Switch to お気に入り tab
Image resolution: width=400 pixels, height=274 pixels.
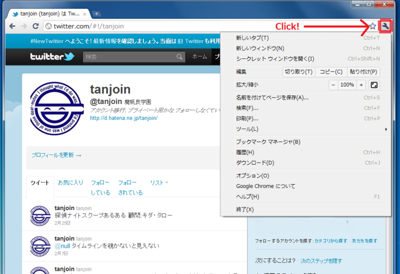(x=70, y=182)
